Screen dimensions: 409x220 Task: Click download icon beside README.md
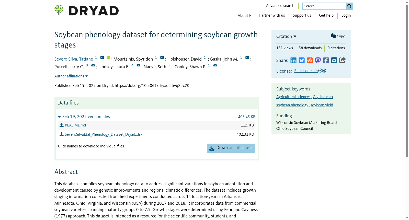coord(61,125)
